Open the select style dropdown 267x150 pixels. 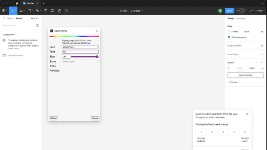[80, 61]
